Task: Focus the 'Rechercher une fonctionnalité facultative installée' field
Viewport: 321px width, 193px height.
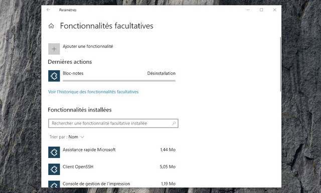Action: (113, 123)
